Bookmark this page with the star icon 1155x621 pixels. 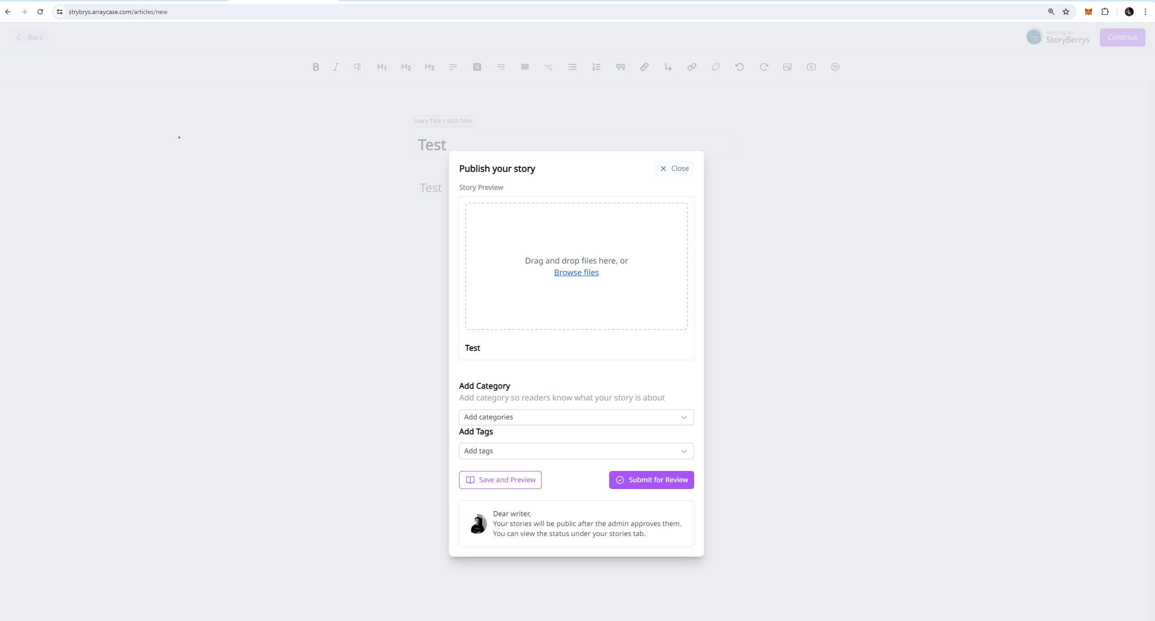(x=1066, y=12)
